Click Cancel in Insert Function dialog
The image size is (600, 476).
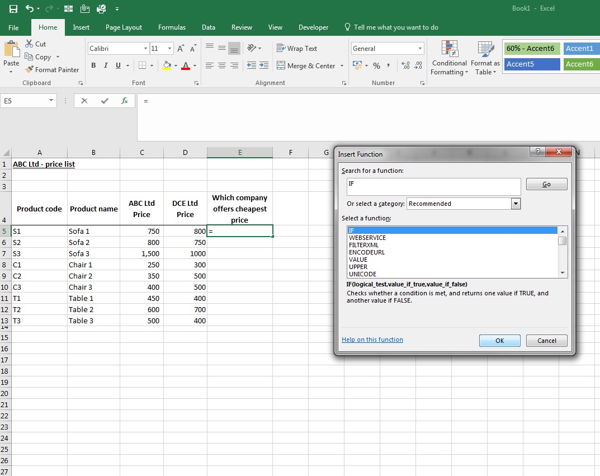click(x=547, y=341)
